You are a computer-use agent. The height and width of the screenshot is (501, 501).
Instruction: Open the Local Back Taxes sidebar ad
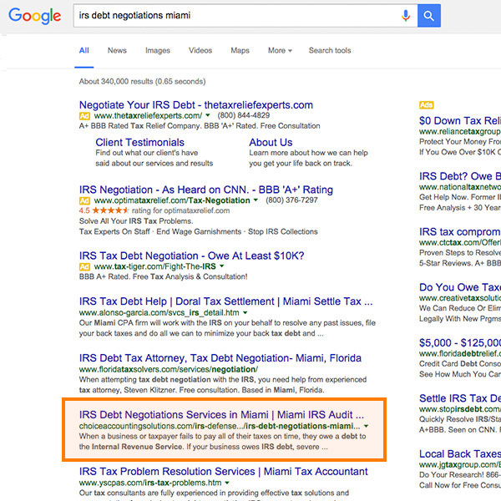[x=460, y=453]
